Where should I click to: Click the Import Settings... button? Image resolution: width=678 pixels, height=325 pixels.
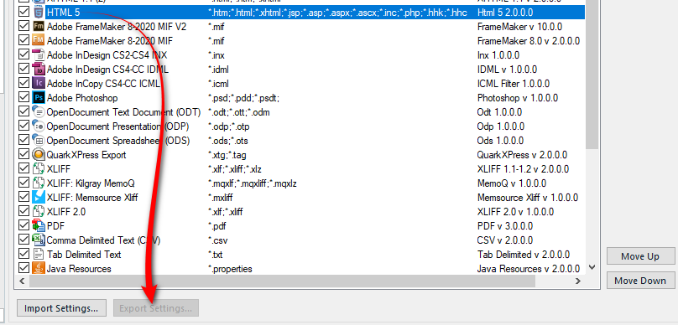click(61, 308)
